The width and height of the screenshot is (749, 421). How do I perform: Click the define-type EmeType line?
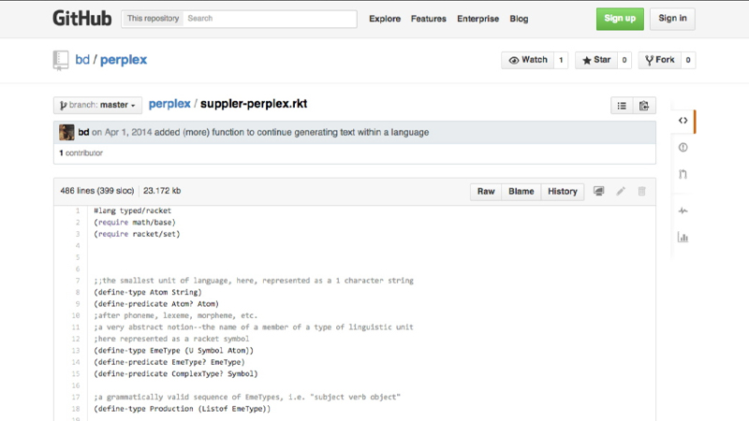(x=173, y=350)
